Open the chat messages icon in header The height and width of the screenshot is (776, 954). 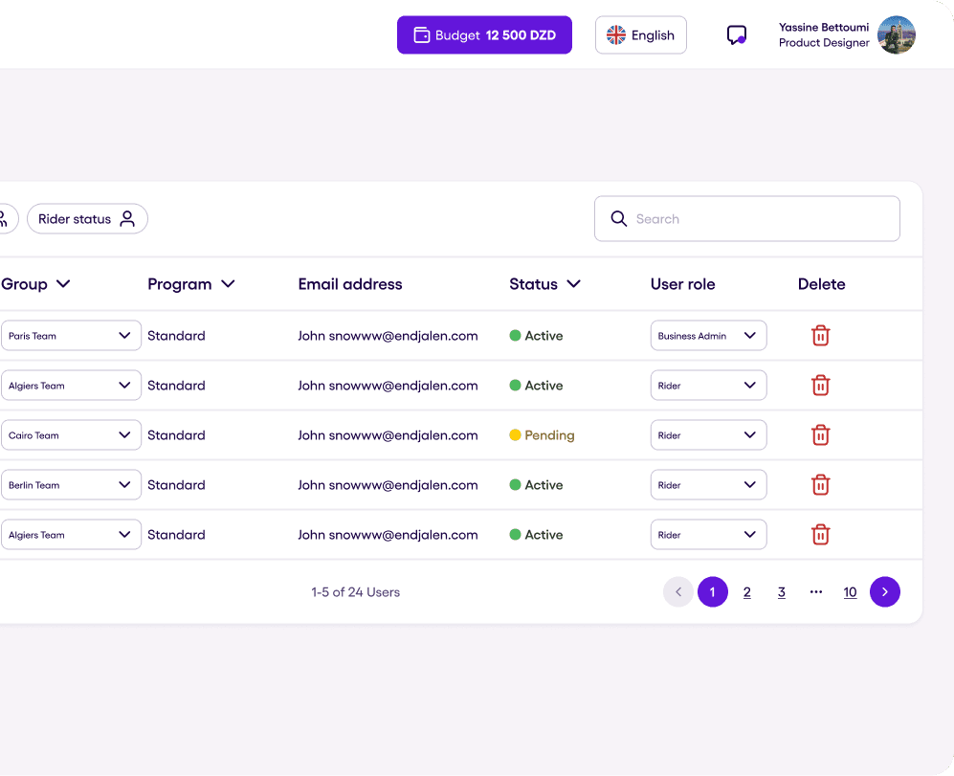[x=736, y=35]
